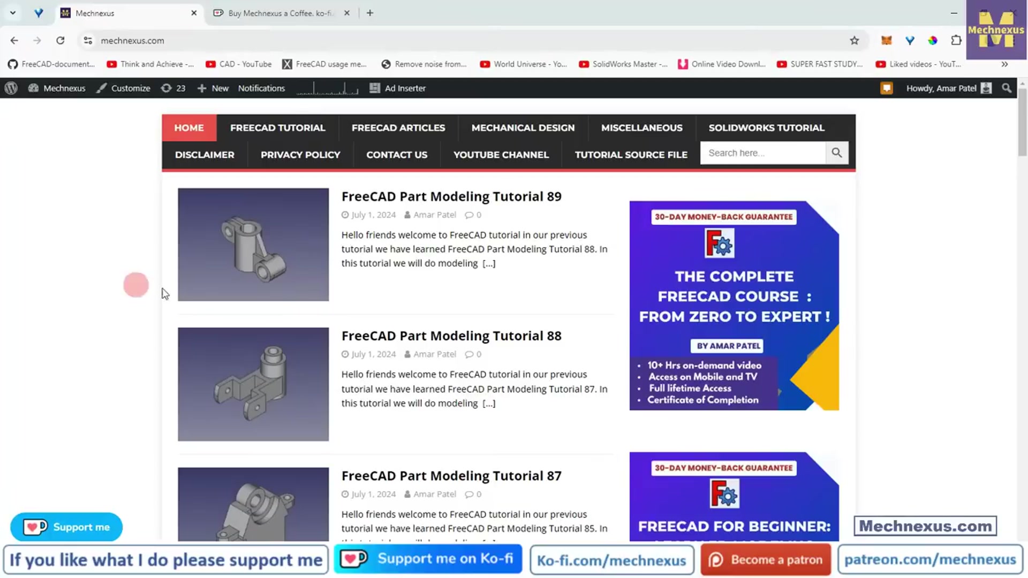Open the Complete FreeCAD Course banner
This screenshot has width=1028, height=578.
coord(734,306)
